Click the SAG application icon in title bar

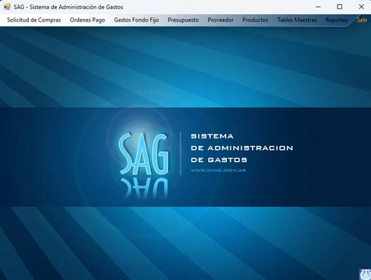pyautogui.click(x=7, y=7)
